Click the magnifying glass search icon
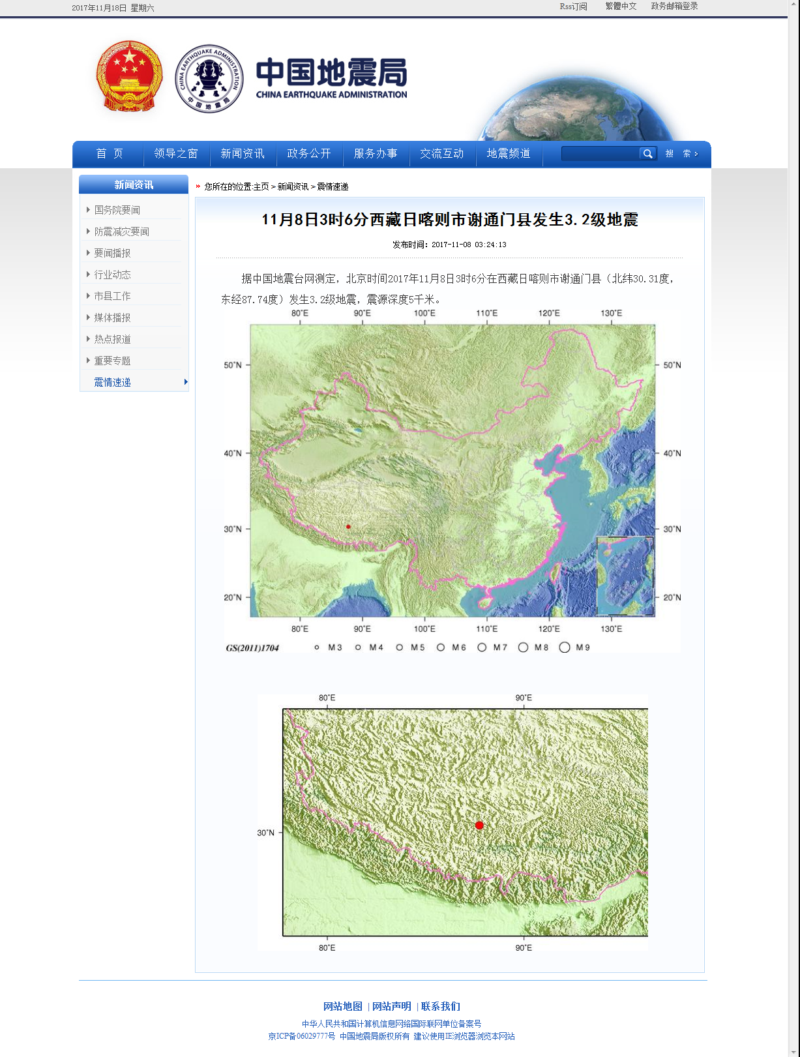 [x=647, y=154]
